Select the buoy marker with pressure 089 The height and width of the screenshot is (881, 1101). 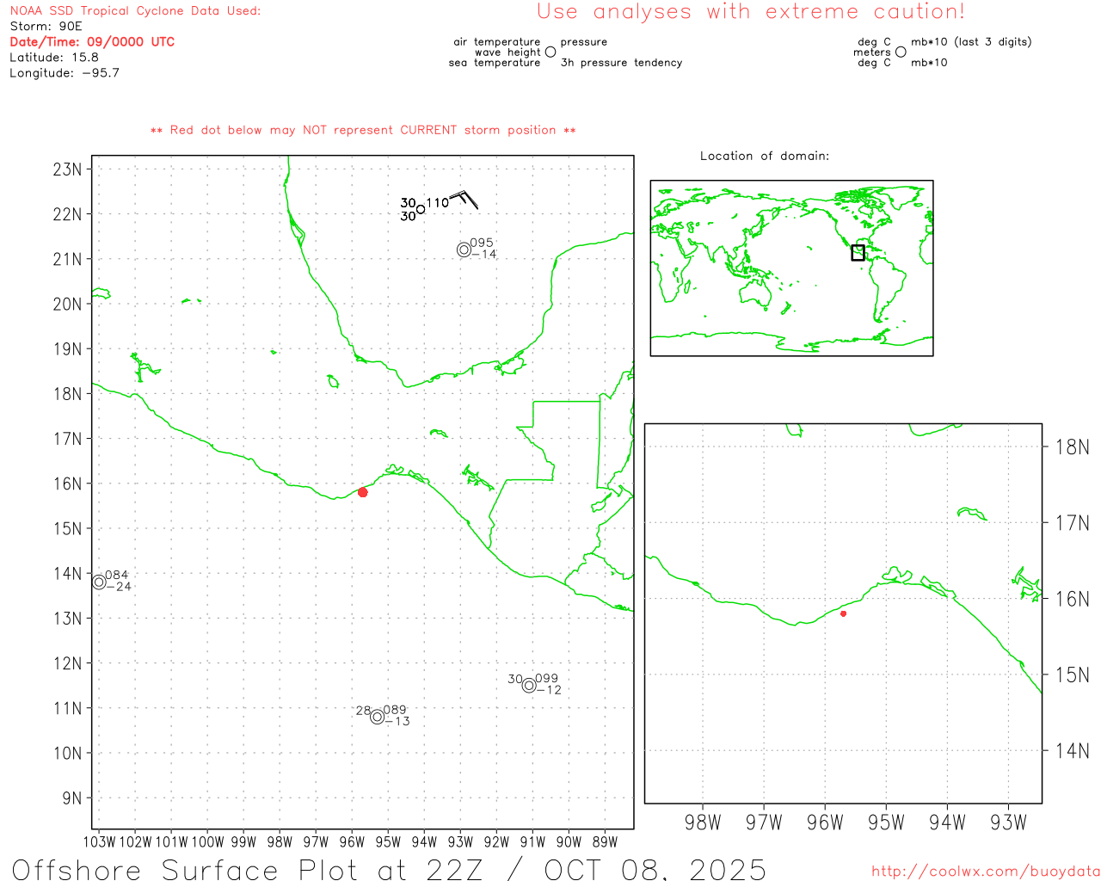coord(377,717)
